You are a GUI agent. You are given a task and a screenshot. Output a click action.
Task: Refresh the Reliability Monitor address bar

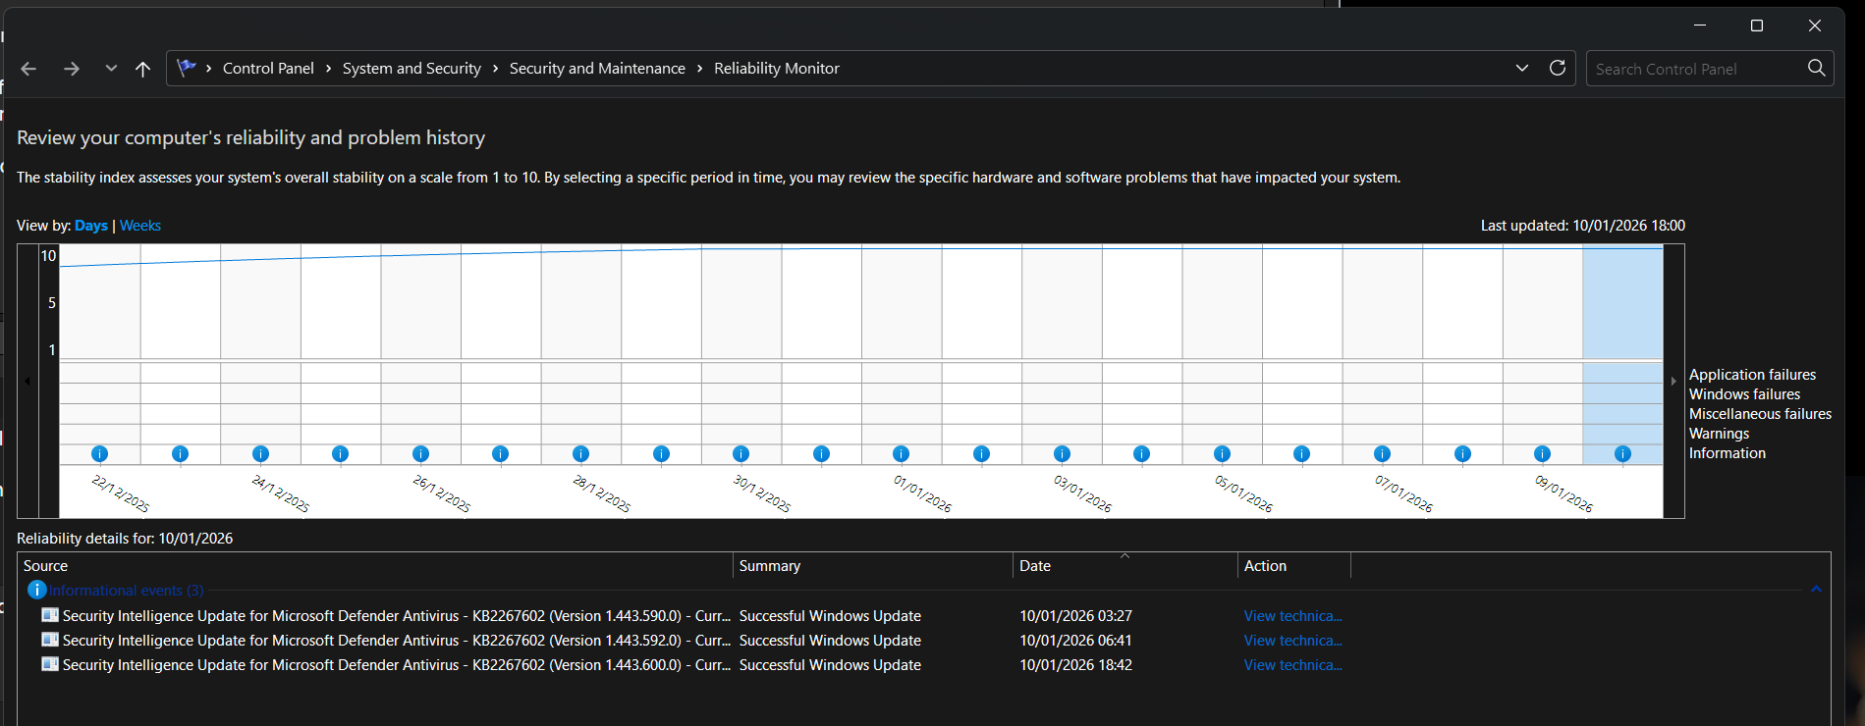pyautogui.click(x=1558, y=68)
